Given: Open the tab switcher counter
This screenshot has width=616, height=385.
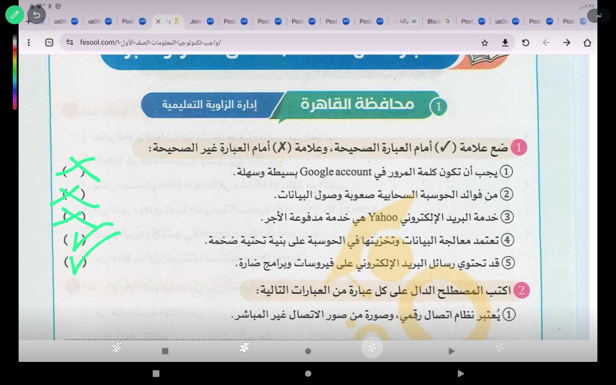Looking at the screenshot, I should pos(49,42).
